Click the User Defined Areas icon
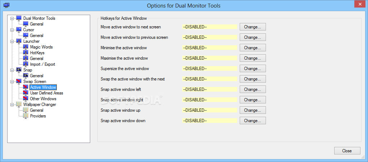Image resolution: width=368 pixels, height=162 pixels. click(x=26, y=93)
